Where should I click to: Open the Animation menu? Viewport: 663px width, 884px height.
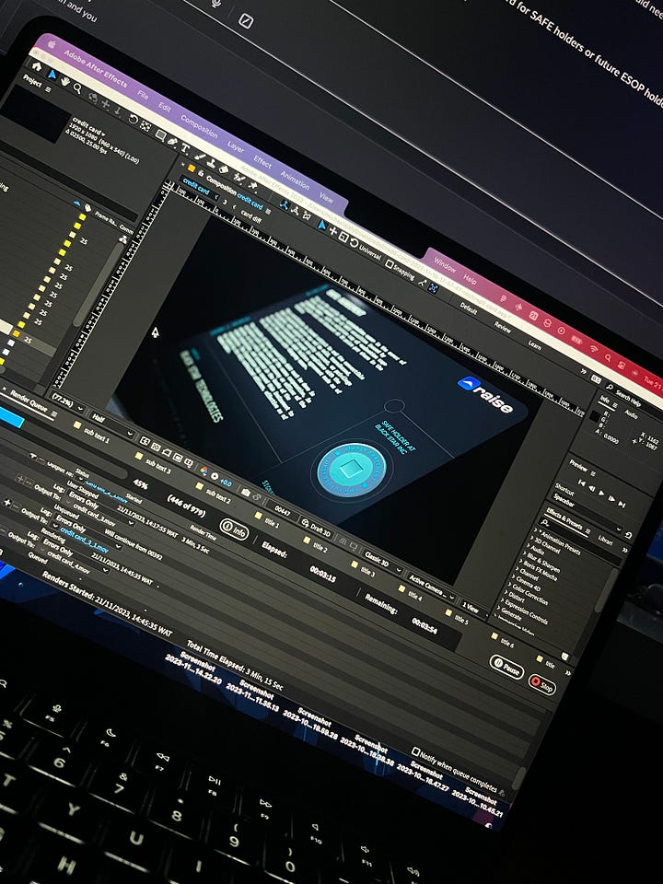[295, 180]
